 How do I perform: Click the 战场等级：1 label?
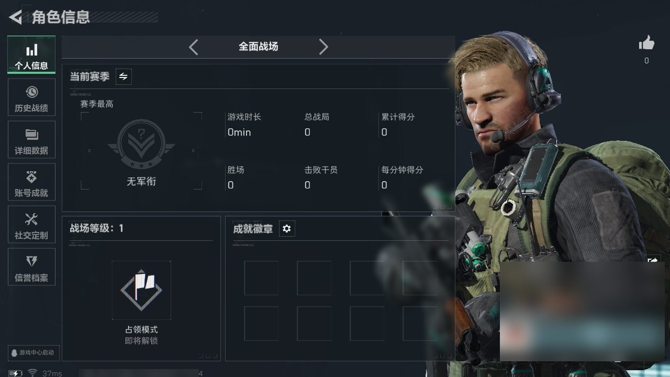click(97, 228)
